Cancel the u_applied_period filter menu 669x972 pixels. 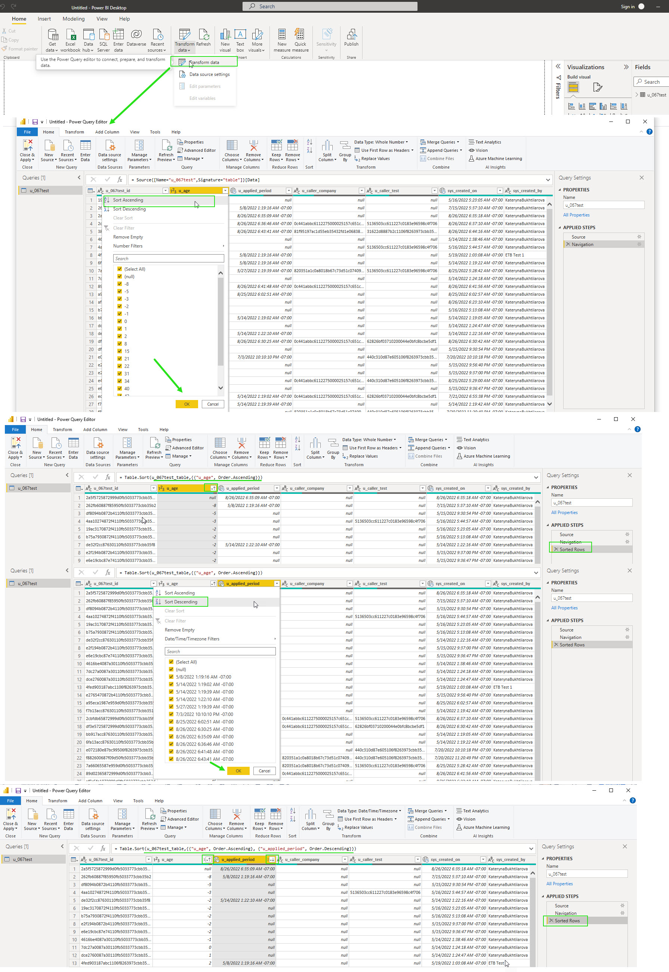[x=265, y=770]
